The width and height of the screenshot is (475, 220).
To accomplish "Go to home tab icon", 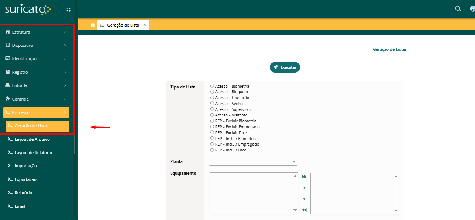I will click(x=93, y=25).
